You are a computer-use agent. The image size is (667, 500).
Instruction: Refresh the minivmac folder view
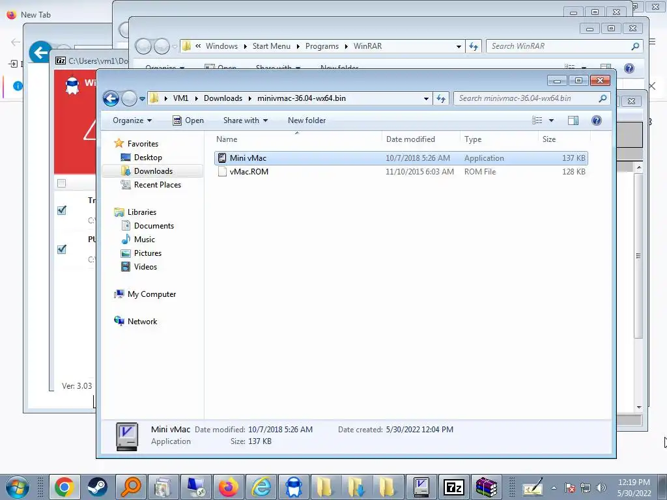pyautogui.click(x=441, y=99)
